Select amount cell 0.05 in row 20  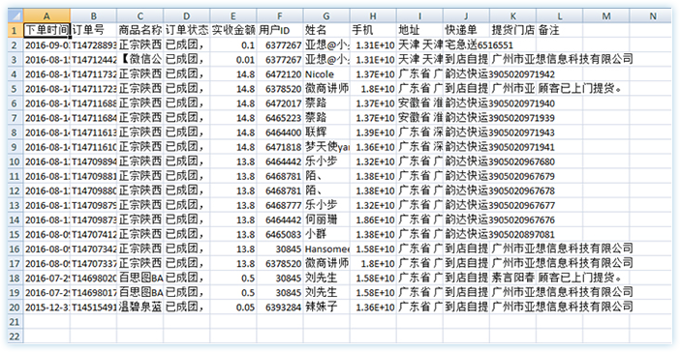[x=232, y=308]
